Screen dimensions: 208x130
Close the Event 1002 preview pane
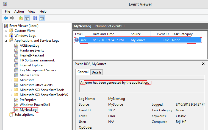(203, 64)
